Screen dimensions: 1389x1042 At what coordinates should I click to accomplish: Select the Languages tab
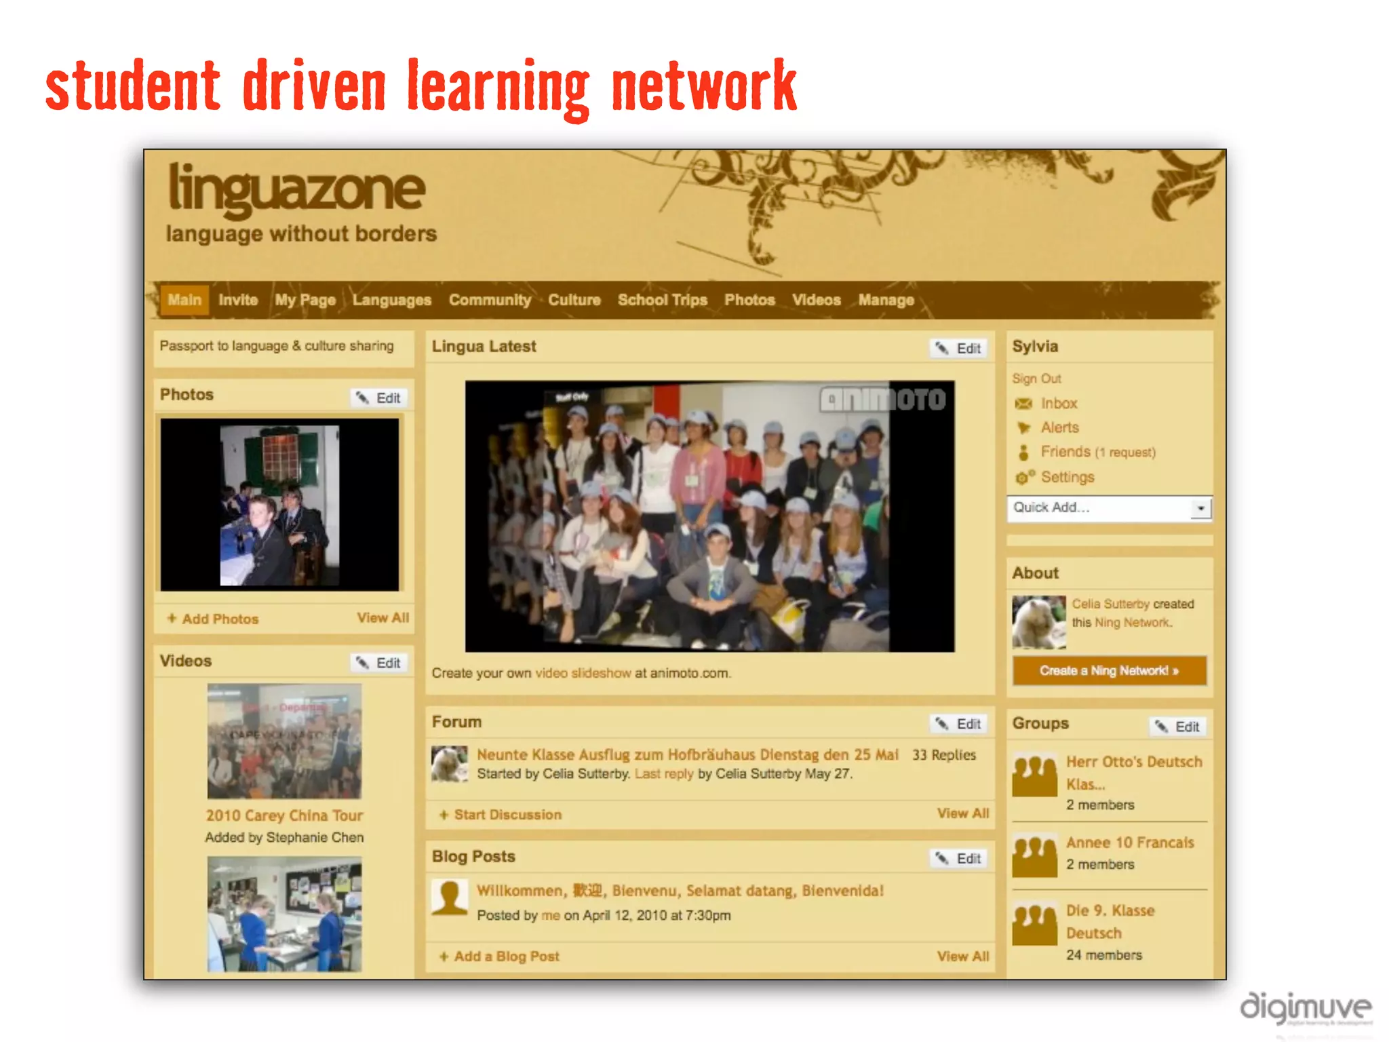(x=392, y=300)
